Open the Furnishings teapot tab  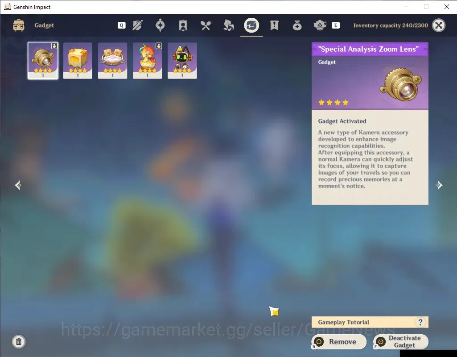[x=320, y=25]
